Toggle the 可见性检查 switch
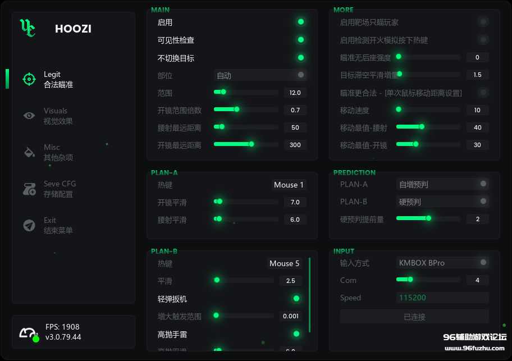The height and width of the screenshot is (361, 512). [x=301, y=40]
